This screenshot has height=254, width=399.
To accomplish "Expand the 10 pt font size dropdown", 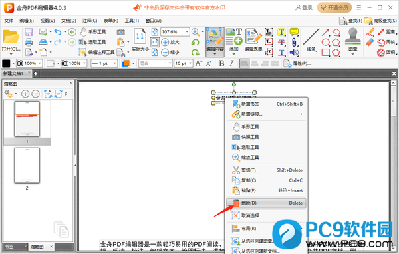I will tap(190, 63).
